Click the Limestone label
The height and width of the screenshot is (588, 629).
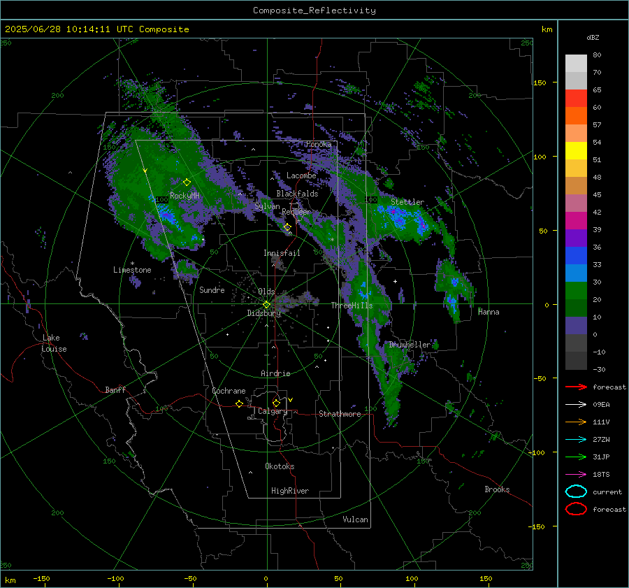pyautogui.click(x=132, y=270)
